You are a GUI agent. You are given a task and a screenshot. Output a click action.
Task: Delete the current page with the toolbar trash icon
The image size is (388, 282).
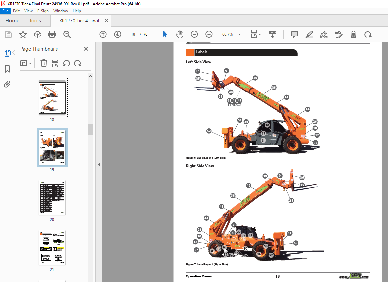click(x=353, y=34)
